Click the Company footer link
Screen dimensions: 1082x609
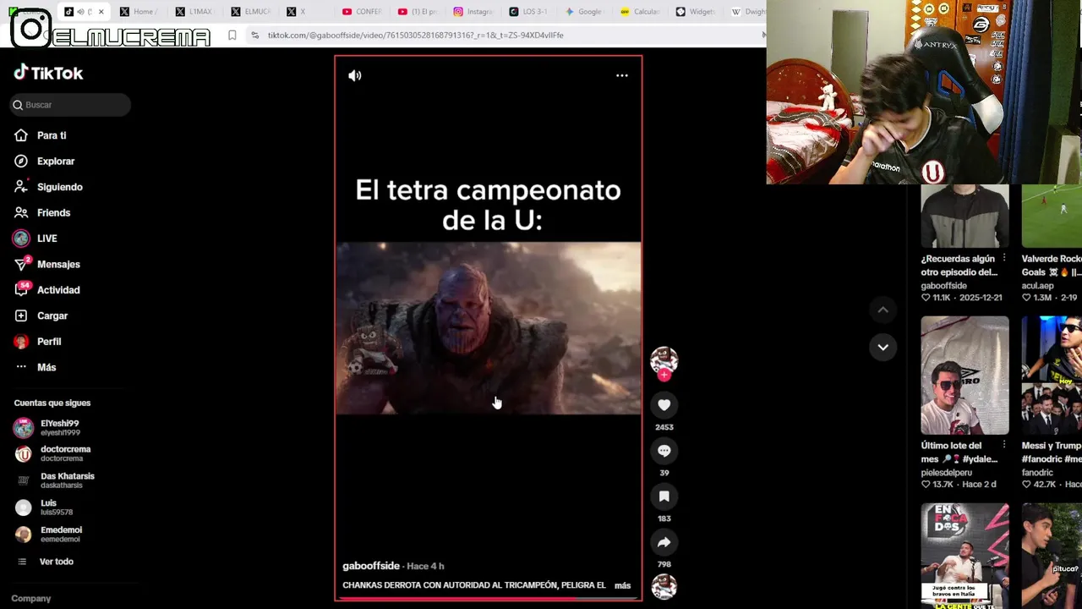31,598
